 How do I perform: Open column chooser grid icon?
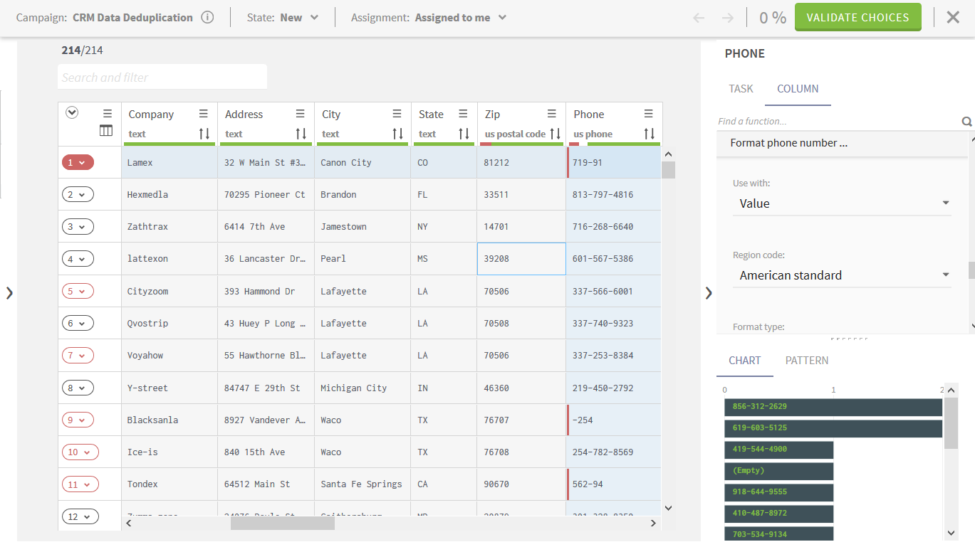(106, 130)
